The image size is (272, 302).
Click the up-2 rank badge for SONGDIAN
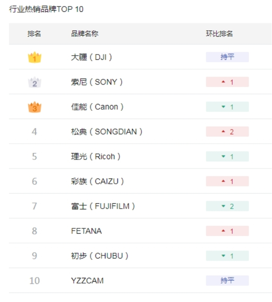(x=227, y=132)
